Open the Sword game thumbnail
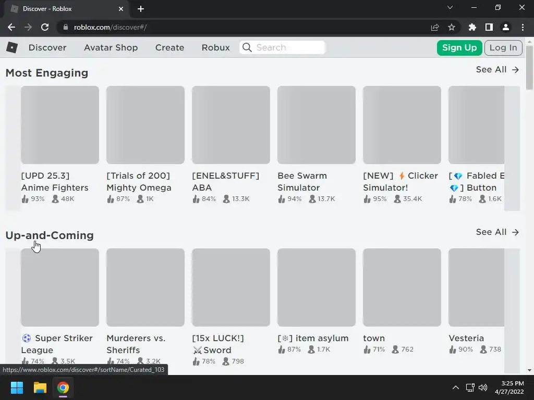 (231, 287)
